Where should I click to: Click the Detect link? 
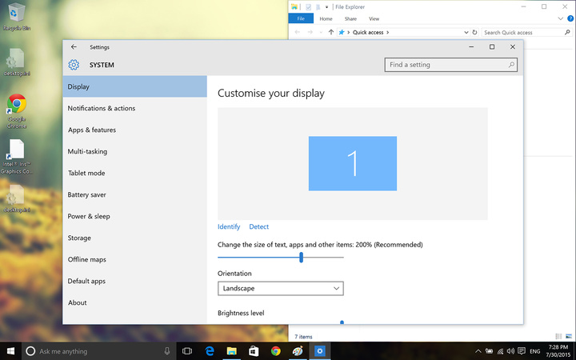pyautogui.click(x=258, y=226)
